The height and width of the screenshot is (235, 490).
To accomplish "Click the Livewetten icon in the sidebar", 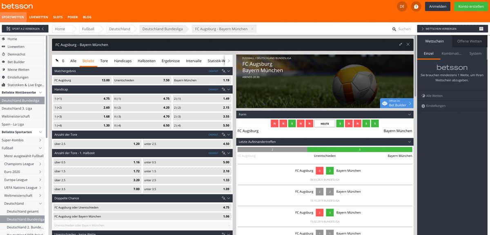I will click(x=4, y=46).
